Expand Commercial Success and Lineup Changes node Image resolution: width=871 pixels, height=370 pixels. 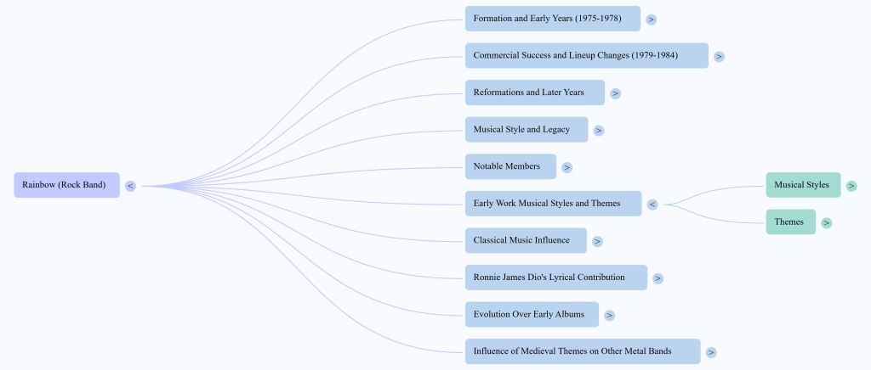point(719,57)
